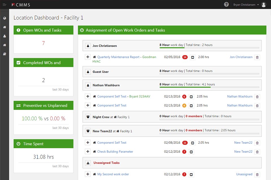Click the red 11 days badge
The image size is (271, 180).
tap(185, 143)
